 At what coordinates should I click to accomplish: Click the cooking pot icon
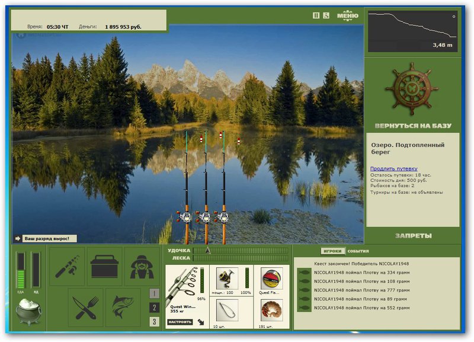[x=28, y=311]
